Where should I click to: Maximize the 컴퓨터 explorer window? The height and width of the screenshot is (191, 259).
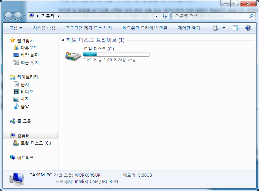click(x=235, y=3)
